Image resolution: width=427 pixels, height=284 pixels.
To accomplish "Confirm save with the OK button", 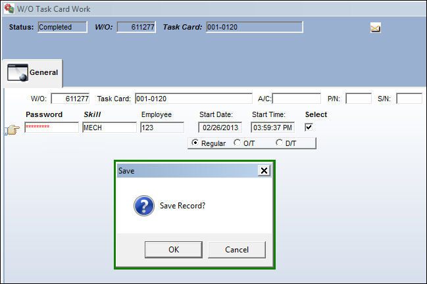I will point(174,249).
